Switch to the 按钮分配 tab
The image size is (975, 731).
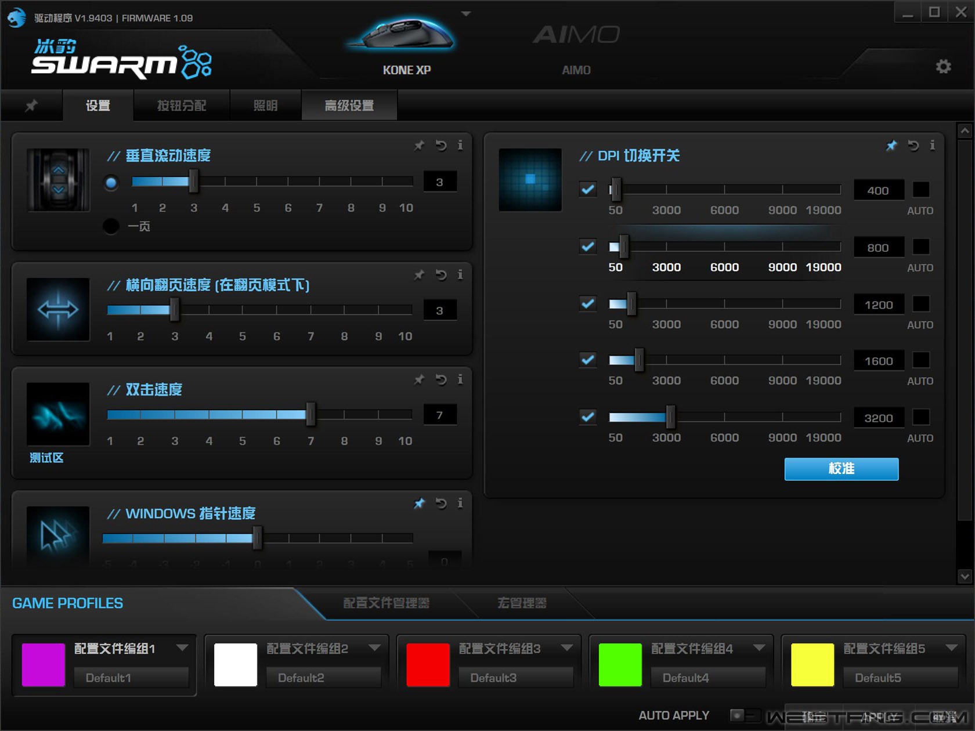tap(182, 106)
